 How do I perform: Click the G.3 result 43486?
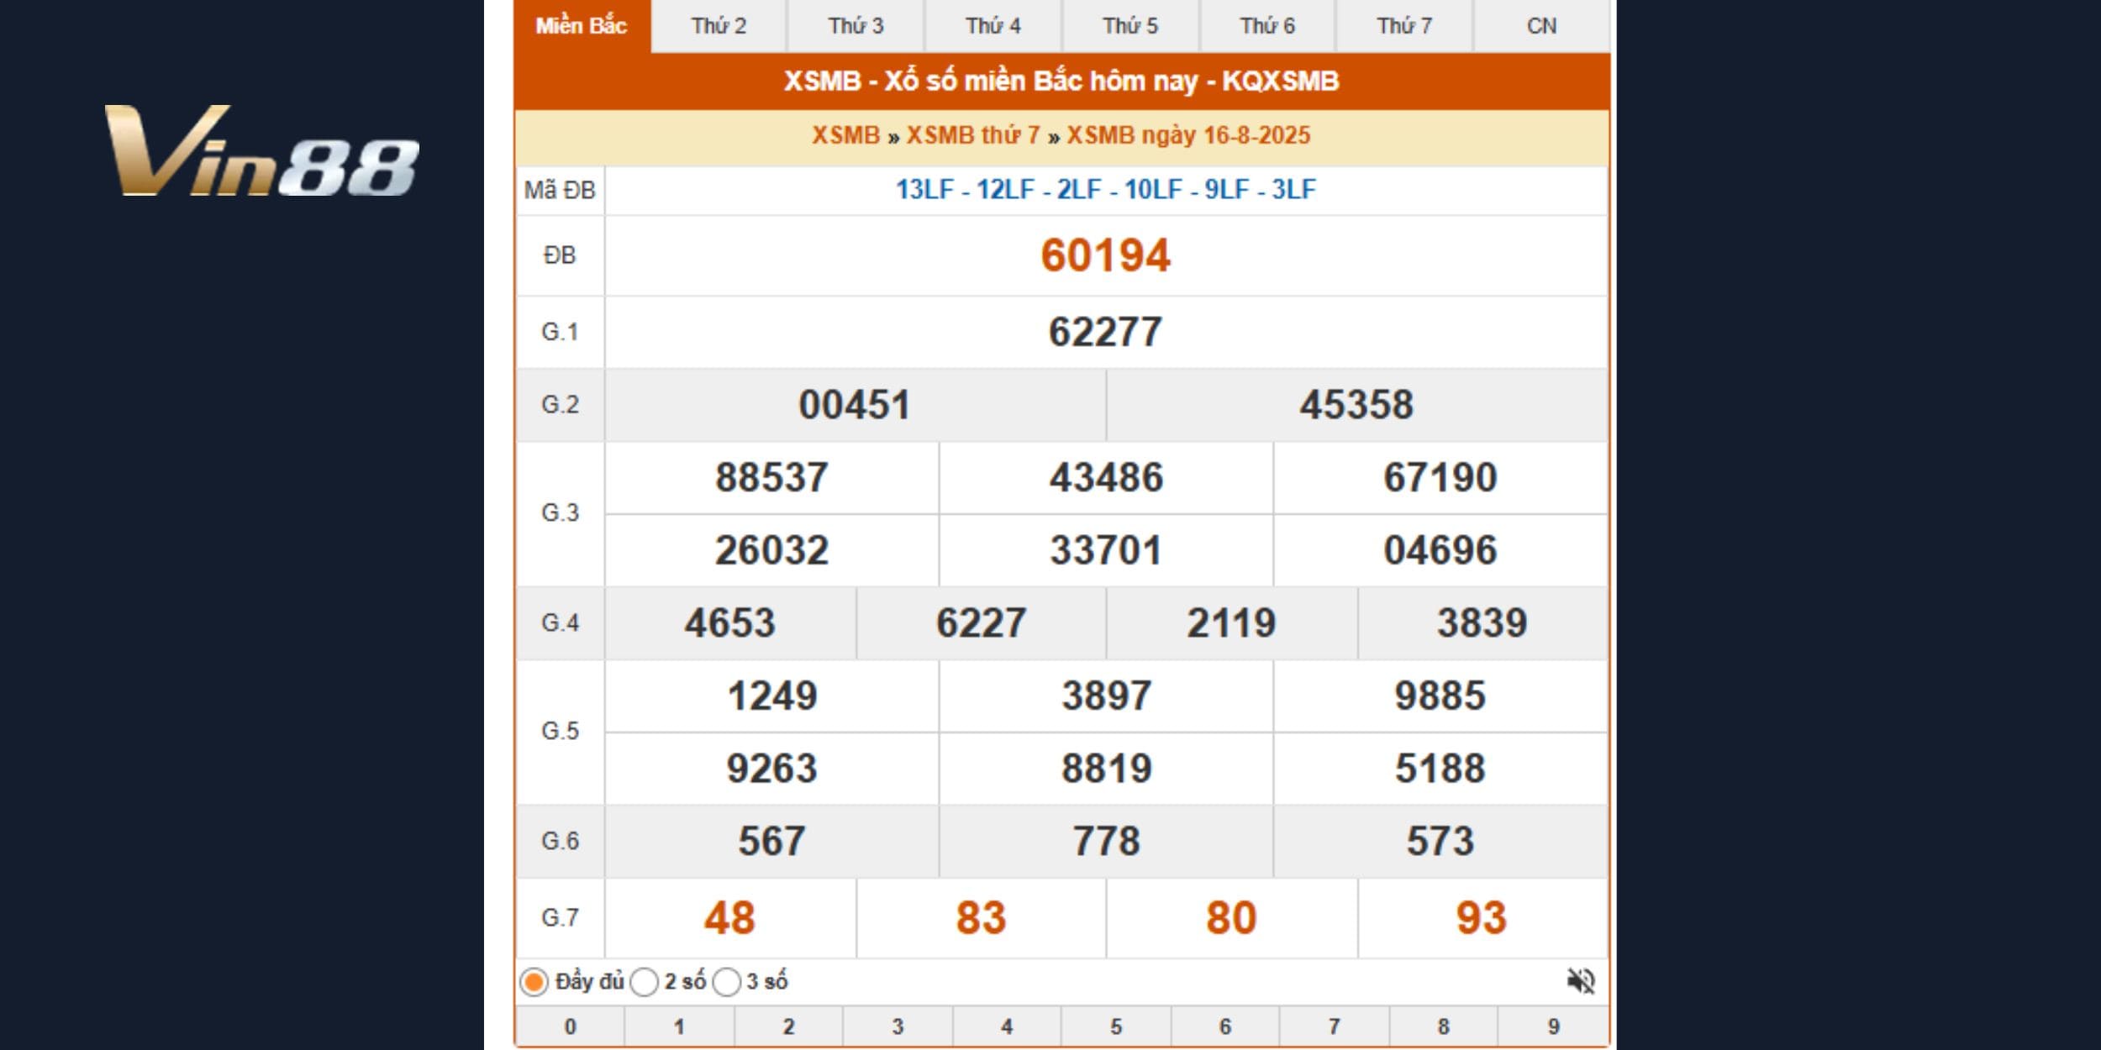[1106, 477]
